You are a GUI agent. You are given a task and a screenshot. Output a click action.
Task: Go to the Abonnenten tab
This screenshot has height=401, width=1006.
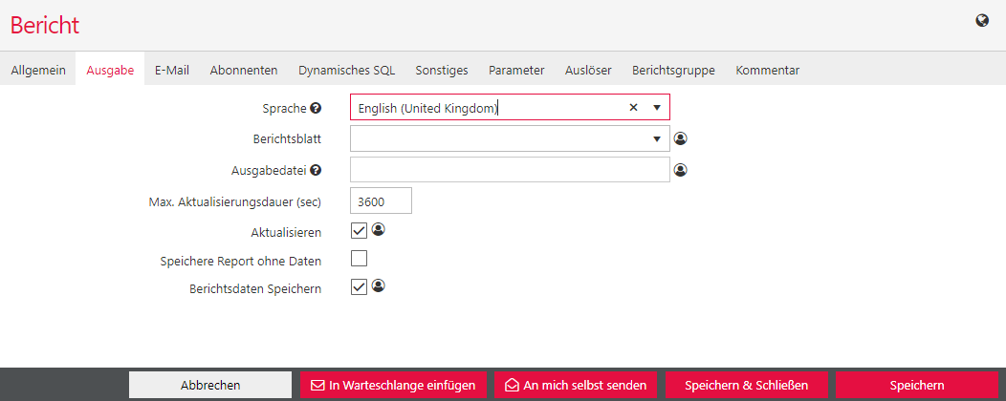pos(244,71)
